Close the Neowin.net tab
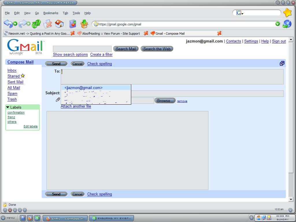 tap(73, 34)
